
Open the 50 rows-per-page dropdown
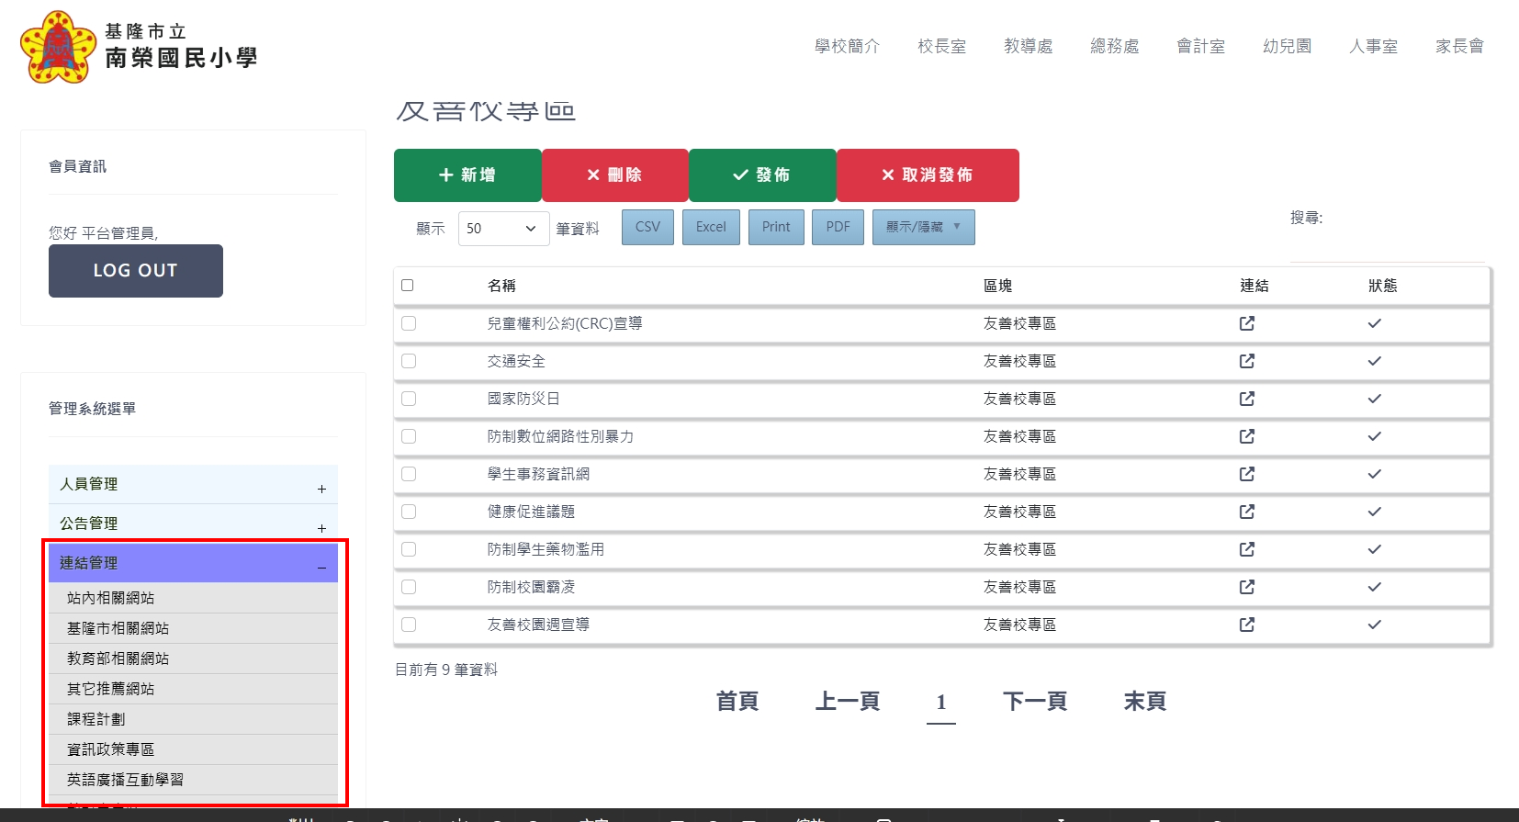tap(502, 229)
